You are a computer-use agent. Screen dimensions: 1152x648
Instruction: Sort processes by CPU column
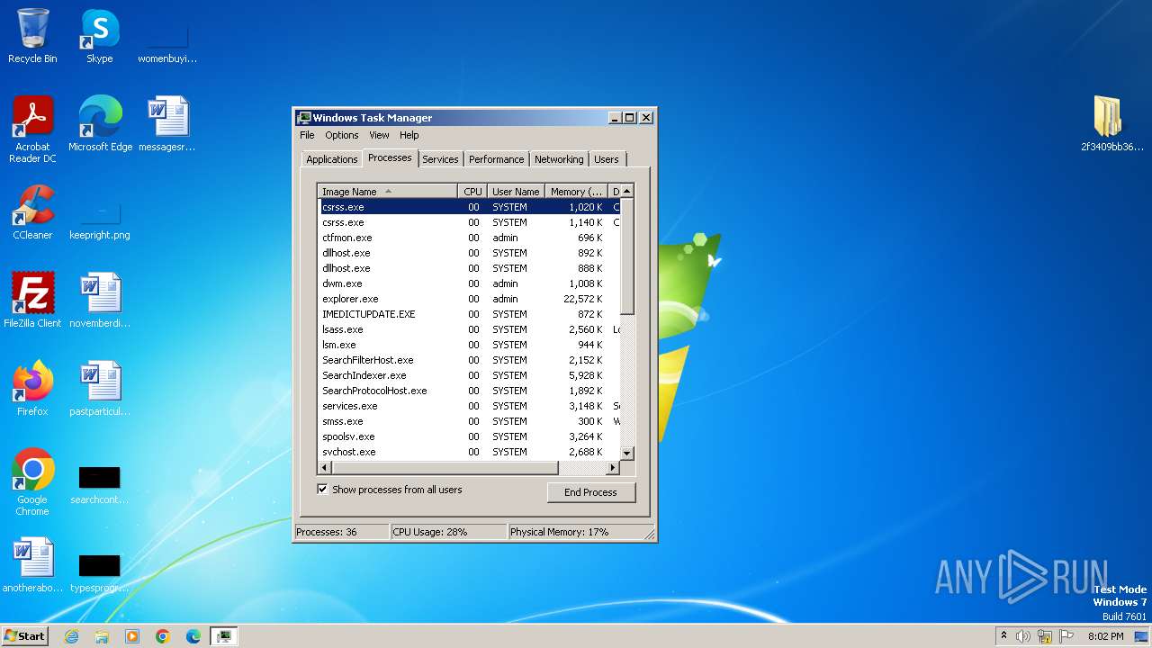[472, 192]
